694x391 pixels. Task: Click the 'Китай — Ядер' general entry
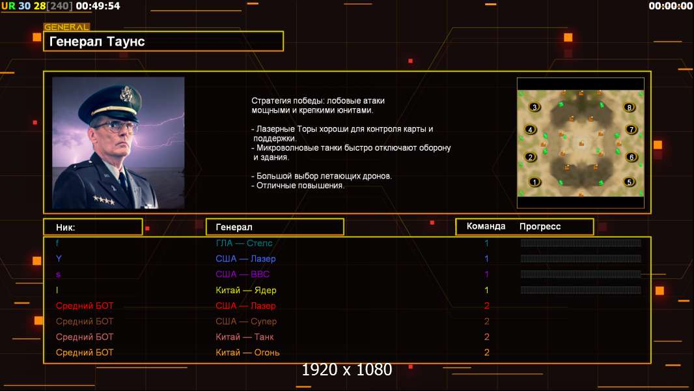coord(246,290)
